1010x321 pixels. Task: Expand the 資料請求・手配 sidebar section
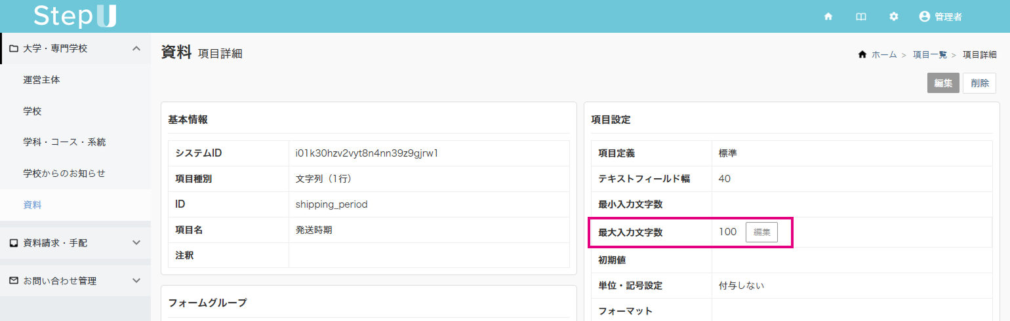136,243
